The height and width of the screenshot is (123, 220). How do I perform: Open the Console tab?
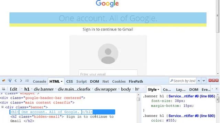tap(40, 81)
